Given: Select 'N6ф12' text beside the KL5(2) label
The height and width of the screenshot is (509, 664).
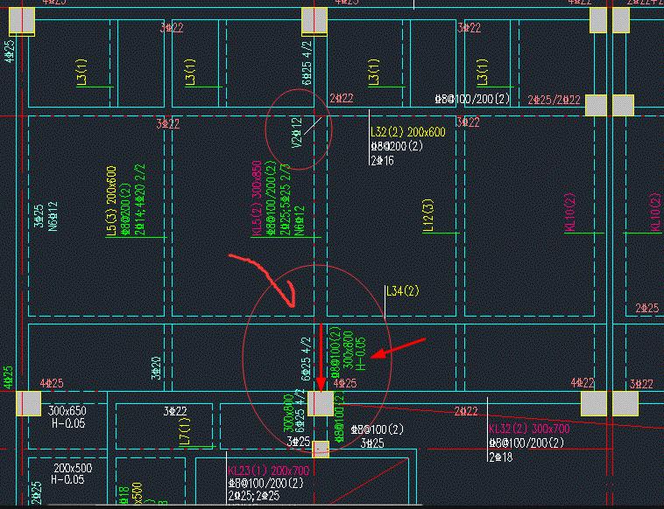Looking at the screenshot, I should point(300,220).
